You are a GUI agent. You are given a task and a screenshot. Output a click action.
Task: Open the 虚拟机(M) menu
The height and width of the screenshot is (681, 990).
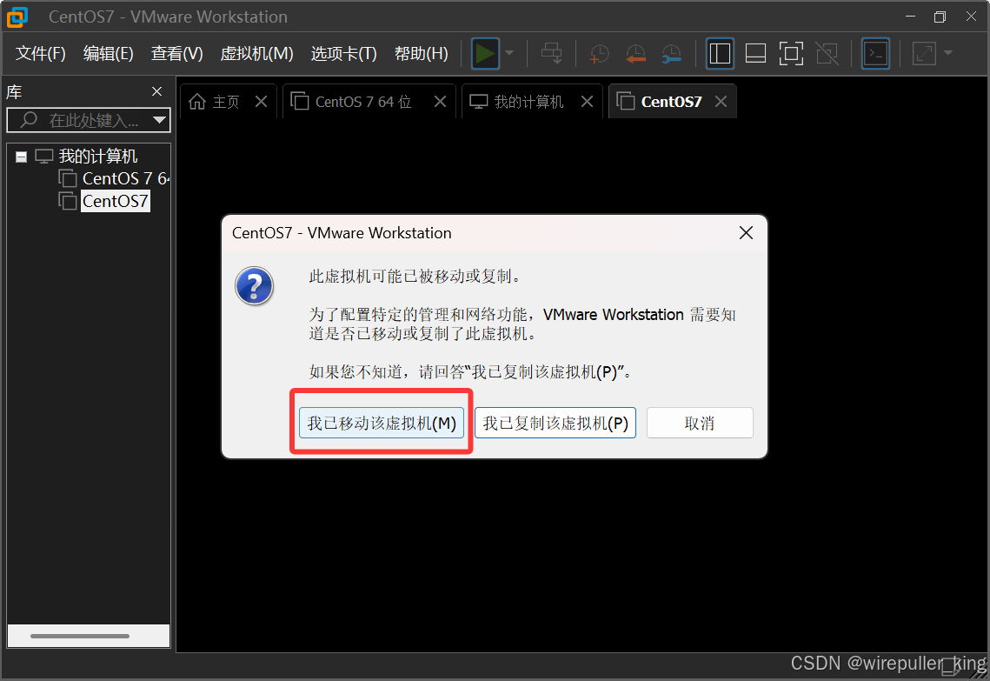(x=256, y=54)
